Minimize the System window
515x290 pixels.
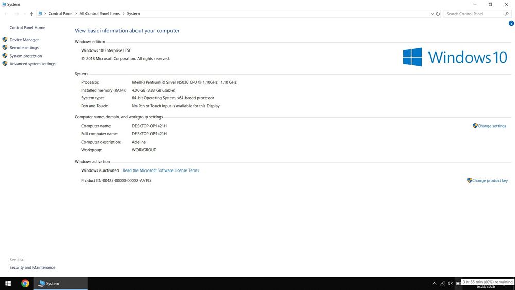[x=475, y=4]
